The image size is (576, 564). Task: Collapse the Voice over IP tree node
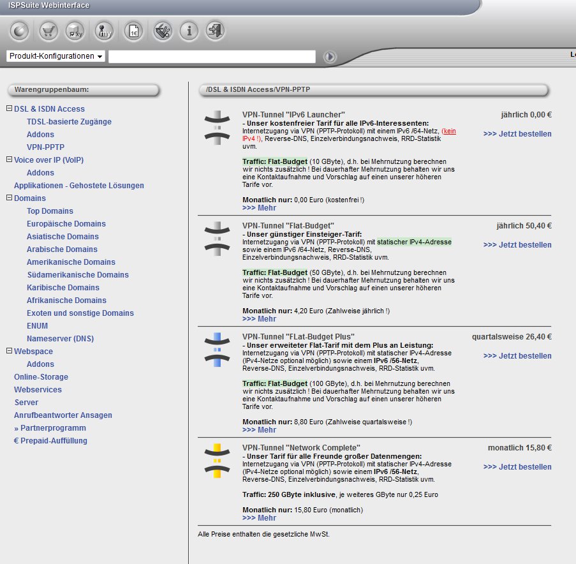coord(9,160)
